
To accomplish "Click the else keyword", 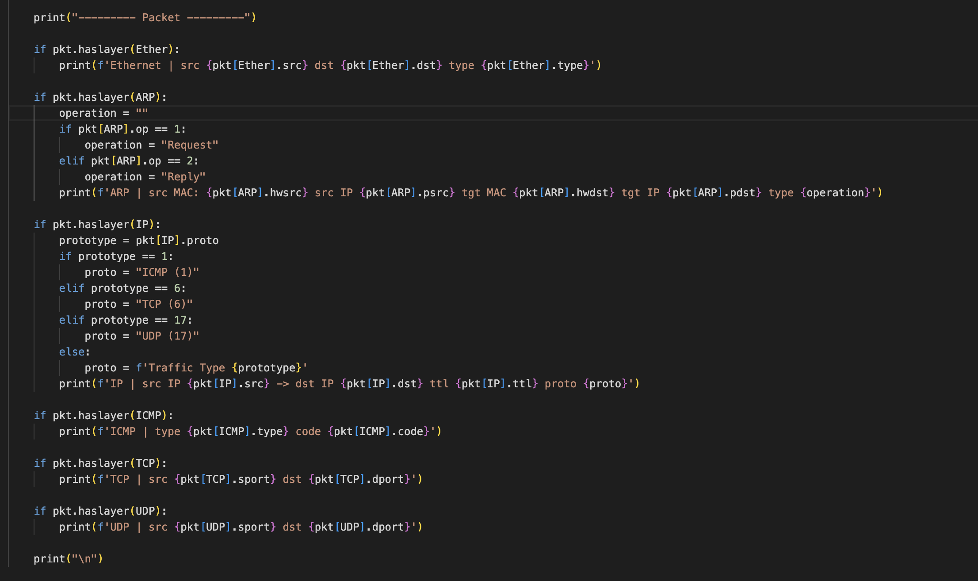I will tap(72, 352).
